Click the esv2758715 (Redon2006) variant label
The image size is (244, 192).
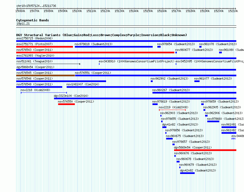click(35, 38)
